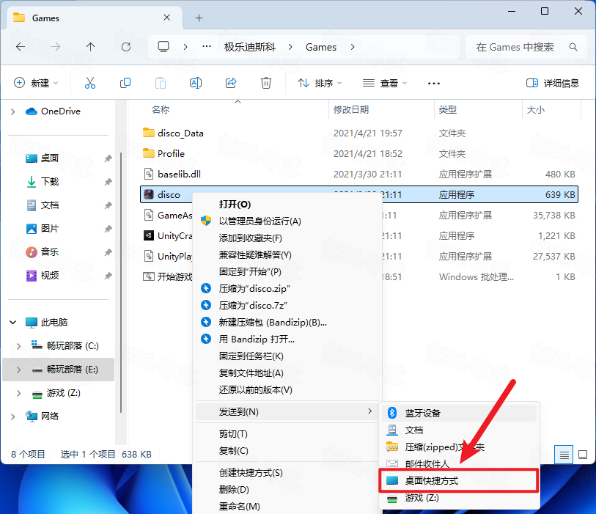The height and width of the screenshot is (514, 596).
Task: Click the search magnifier icon
Action: [573, 47]
